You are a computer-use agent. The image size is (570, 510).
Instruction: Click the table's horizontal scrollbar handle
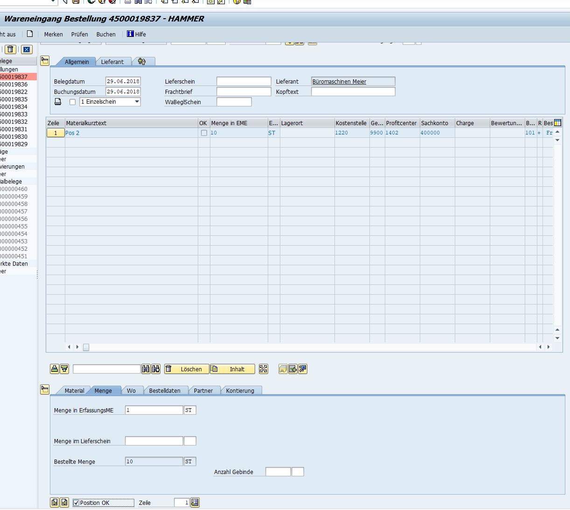pos(86,347)
